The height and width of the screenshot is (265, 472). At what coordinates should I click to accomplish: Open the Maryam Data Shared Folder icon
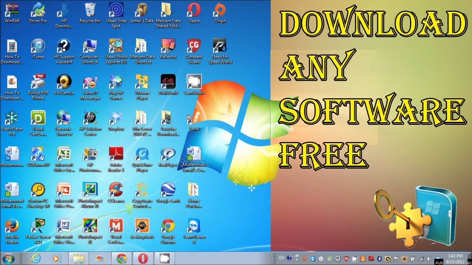(168, 15)
